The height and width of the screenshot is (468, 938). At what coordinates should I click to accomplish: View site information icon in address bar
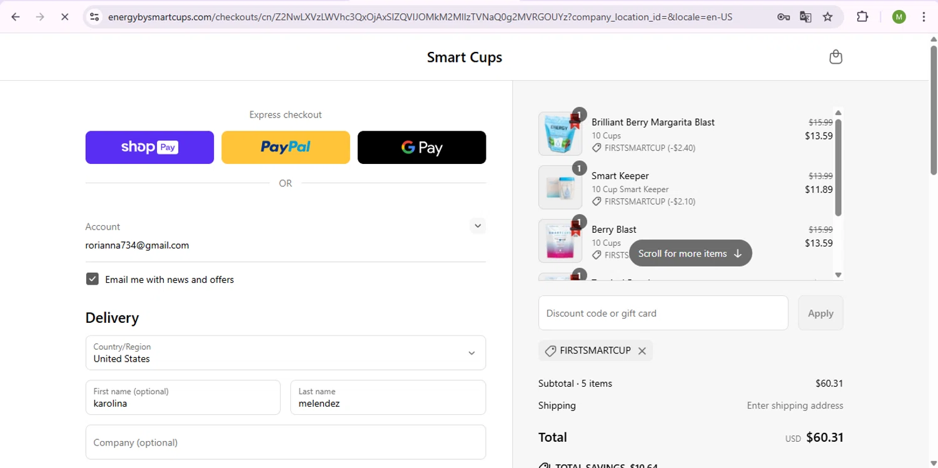coord(94,17)
